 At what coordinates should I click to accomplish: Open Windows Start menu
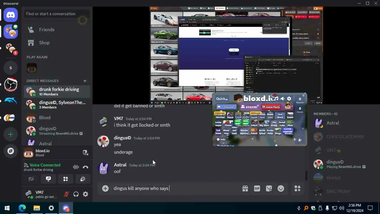[7, 208]
